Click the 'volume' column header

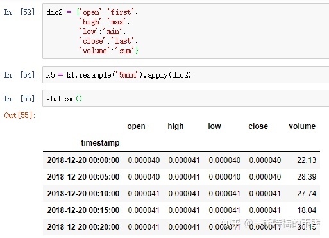coord(302,126)
